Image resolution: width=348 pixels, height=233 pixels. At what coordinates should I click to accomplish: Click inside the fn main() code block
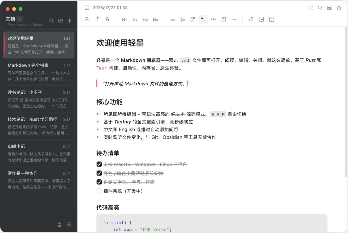click(212, 224)
